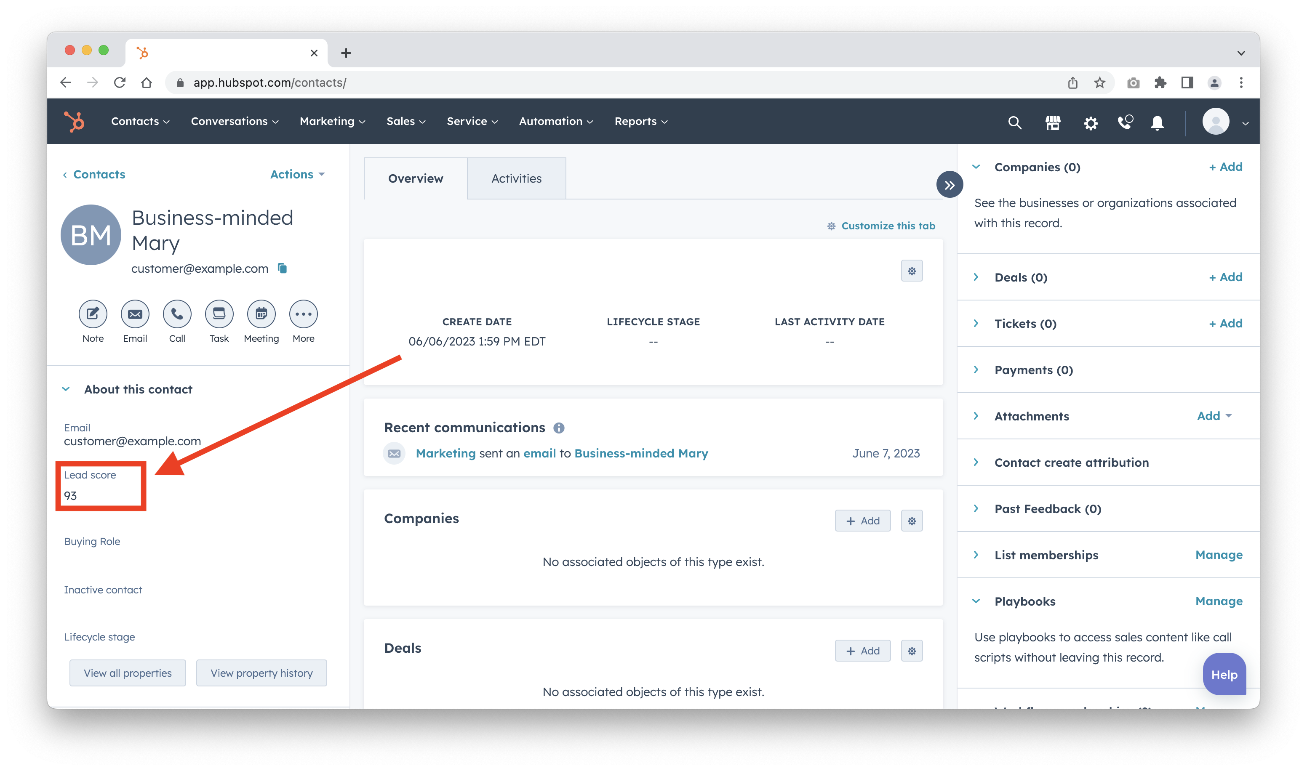The height and width of the screenshot is (771, 1307).
Task: Switch to the Activities tab
Action: [516, 178]
